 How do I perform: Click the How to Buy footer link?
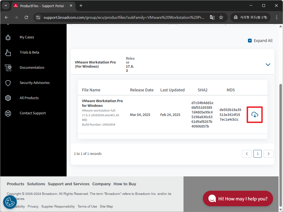125,184
